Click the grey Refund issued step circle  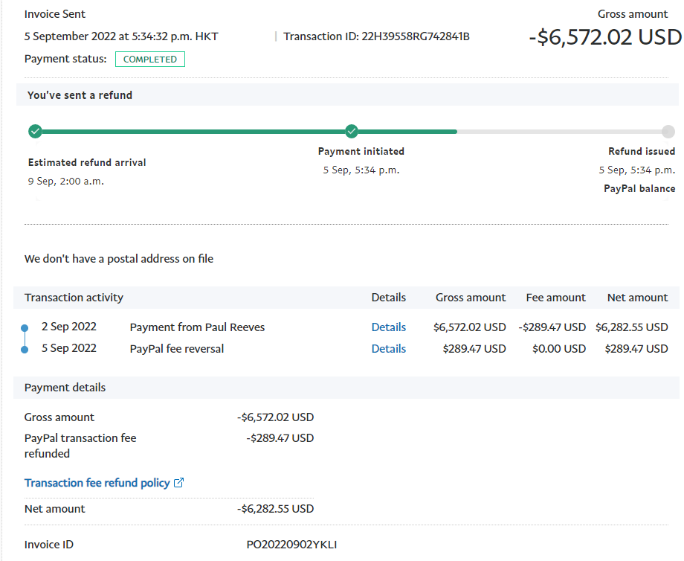tap(668, 132)
